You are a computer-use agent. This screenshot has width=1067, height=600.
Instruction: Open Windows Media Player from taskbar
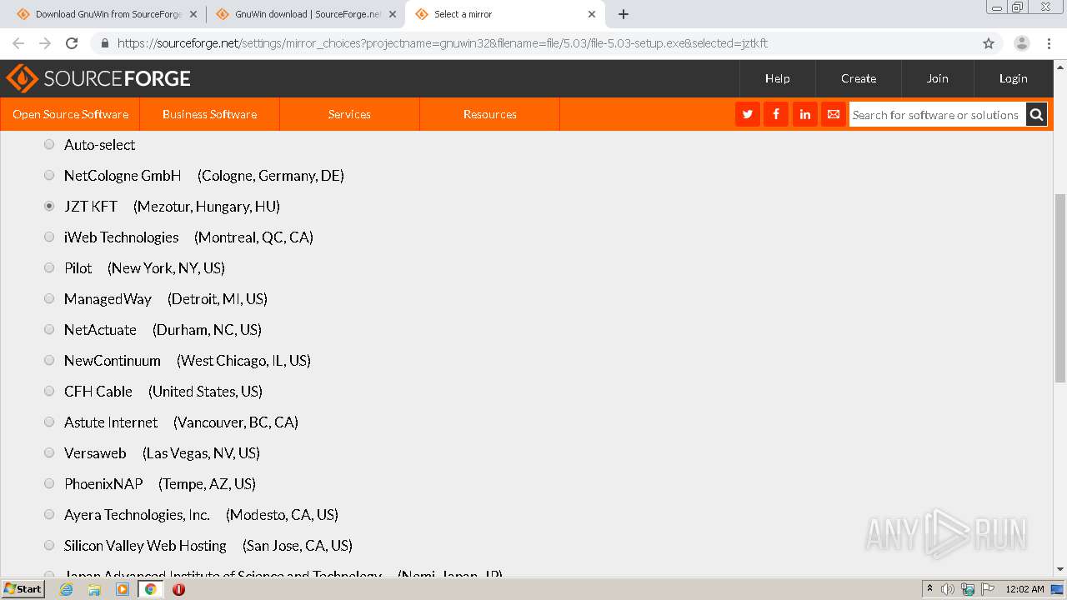coord(123,589)
